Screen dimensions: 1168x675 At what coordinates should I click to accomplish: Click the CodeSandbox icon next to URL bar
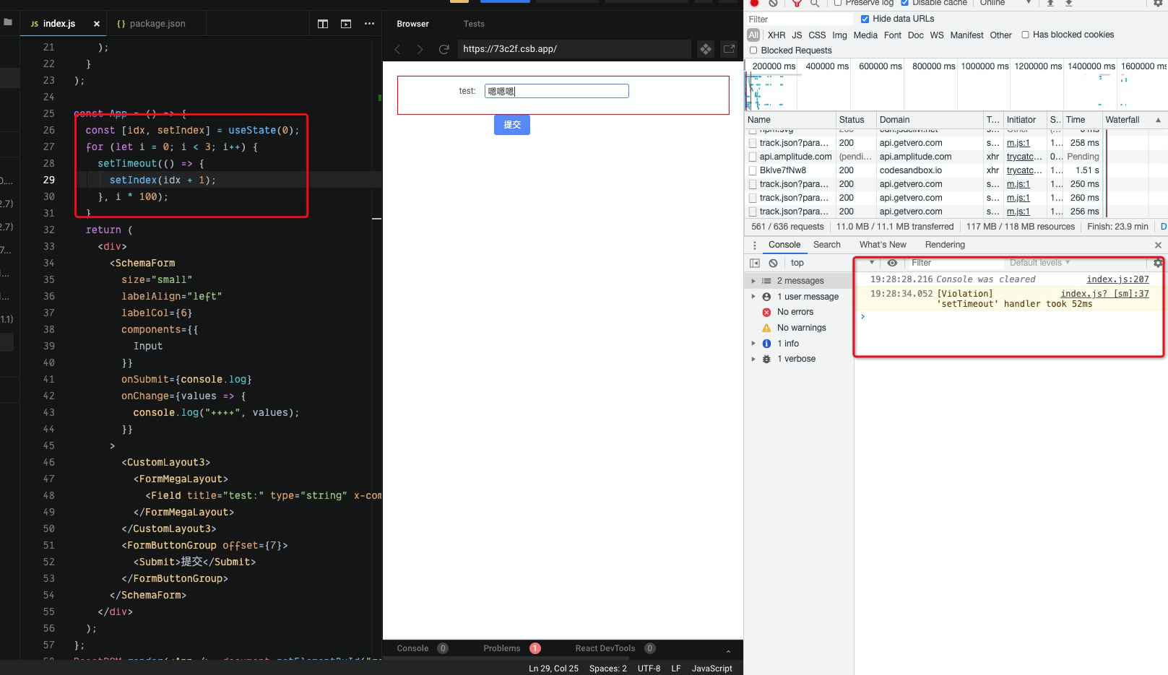click(706, 49)
